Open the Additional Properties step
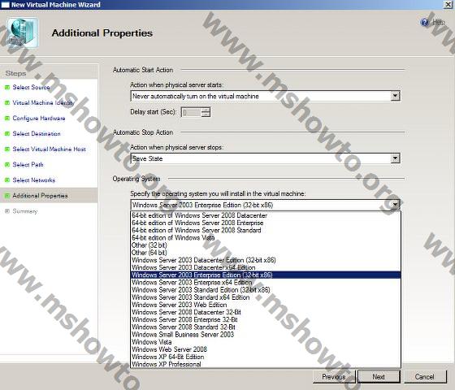This screenshot has height=390, width=455. tap(40, 196)
